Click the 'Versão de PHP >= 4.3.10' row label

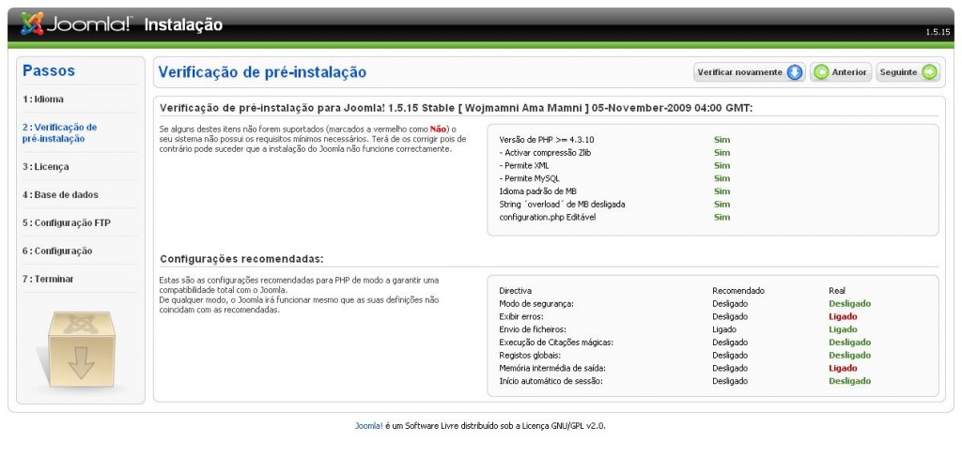[546, 140]
